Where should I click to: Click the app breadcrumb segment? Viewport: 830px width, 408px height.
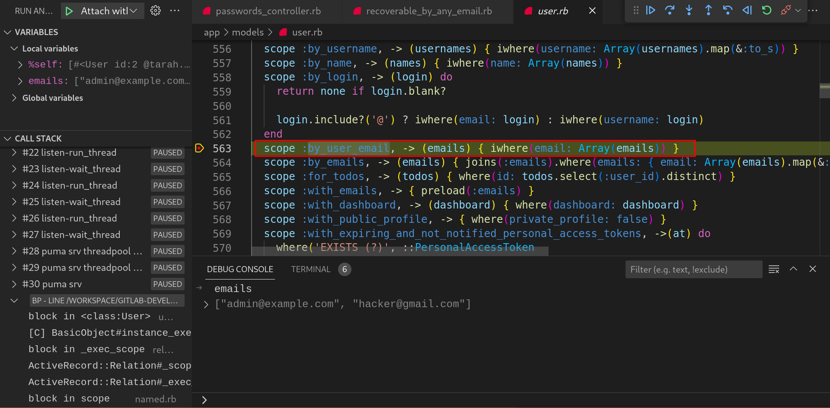pos(211,32)
